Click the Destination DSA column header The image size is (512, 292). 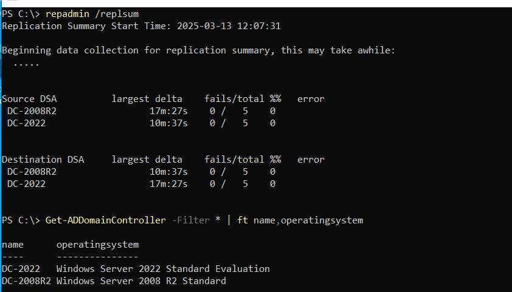pyautogui.click(x=43, y=160)
